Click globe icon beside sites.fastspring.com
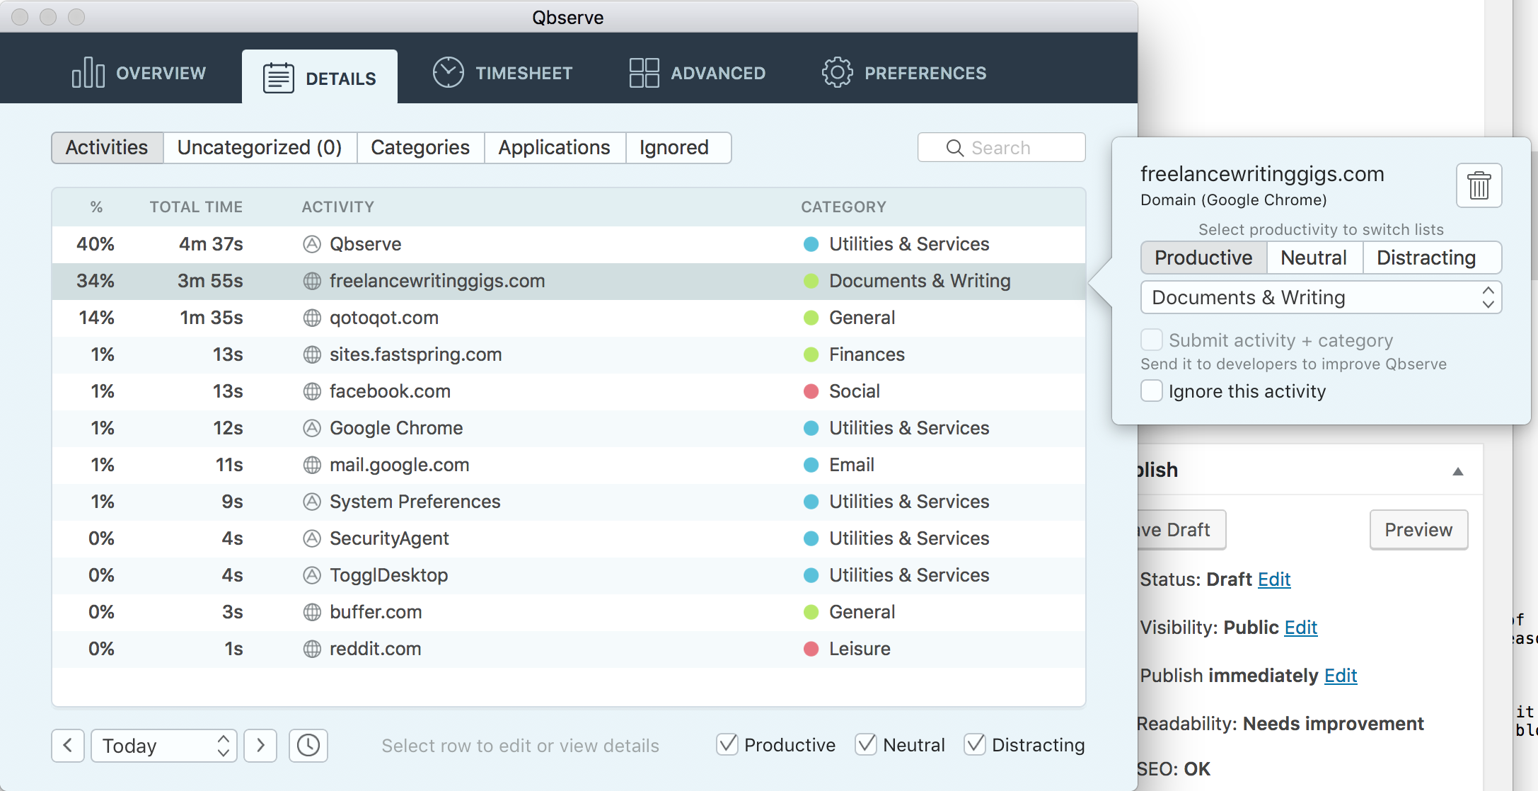Viewport: 1538px width, 791px height. click(312, 354)
